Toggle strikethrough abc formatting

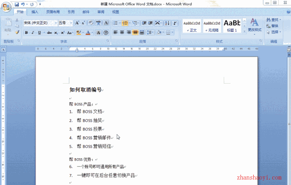50,33
